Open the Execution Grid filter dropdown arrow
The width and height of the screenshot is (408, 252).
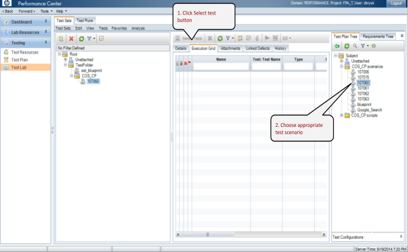coord(233,38)
